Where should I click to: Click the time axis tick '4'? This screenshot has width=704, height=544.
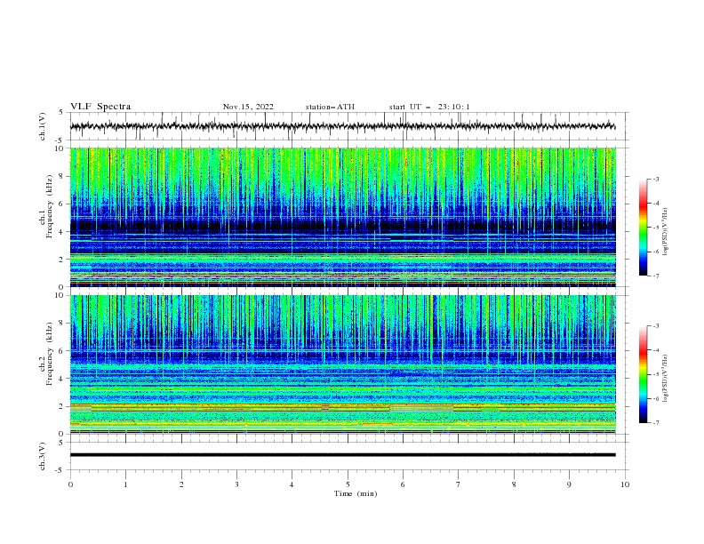(292, 484)
